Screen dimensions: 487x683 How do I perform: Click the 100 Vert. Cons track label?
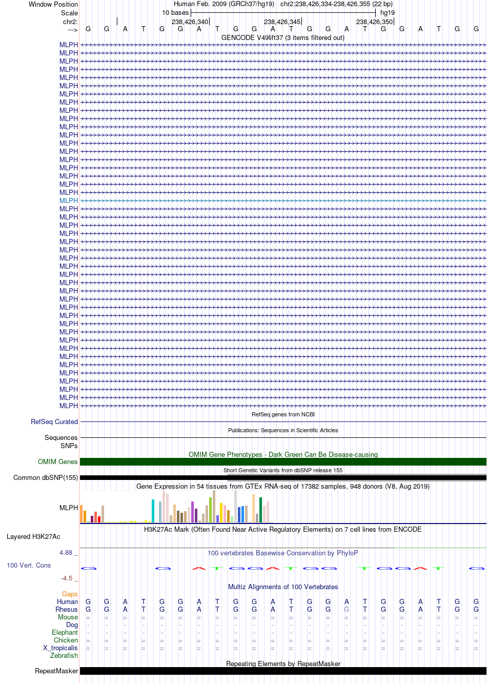(x=29, y=565)
